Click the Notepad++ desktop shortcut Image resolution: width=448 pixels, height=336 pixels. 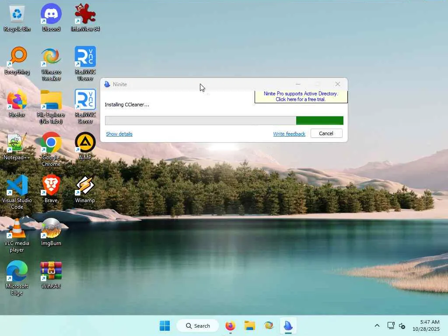pos(17,146)
